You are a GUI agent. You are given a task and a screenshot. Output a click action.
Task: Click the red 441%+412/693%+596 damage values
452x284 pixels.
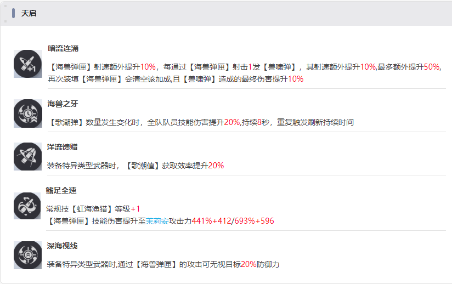click(x=233, y=221)
